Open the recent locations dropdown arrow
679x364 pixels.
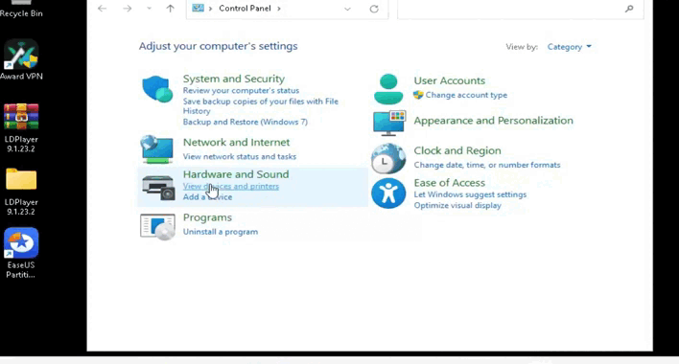[149, 9]
